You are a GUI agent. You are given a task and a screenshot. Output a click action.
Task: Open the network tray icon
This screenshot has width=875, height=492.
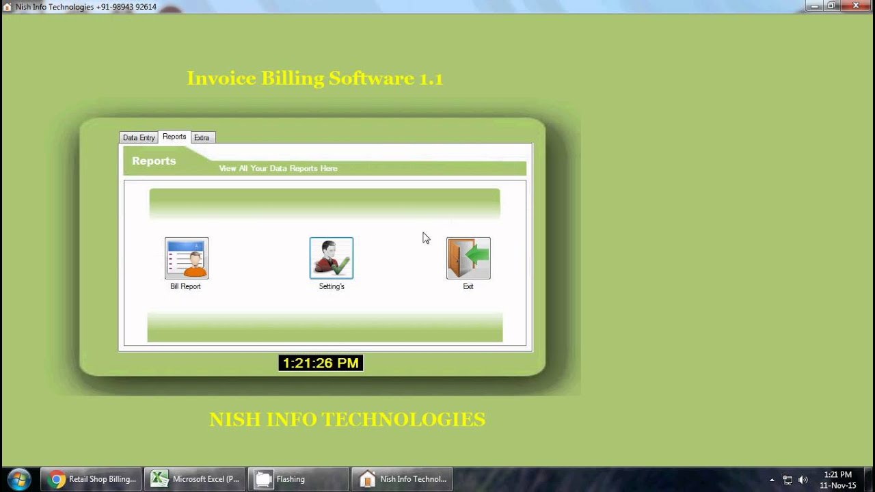pos(787,480)
